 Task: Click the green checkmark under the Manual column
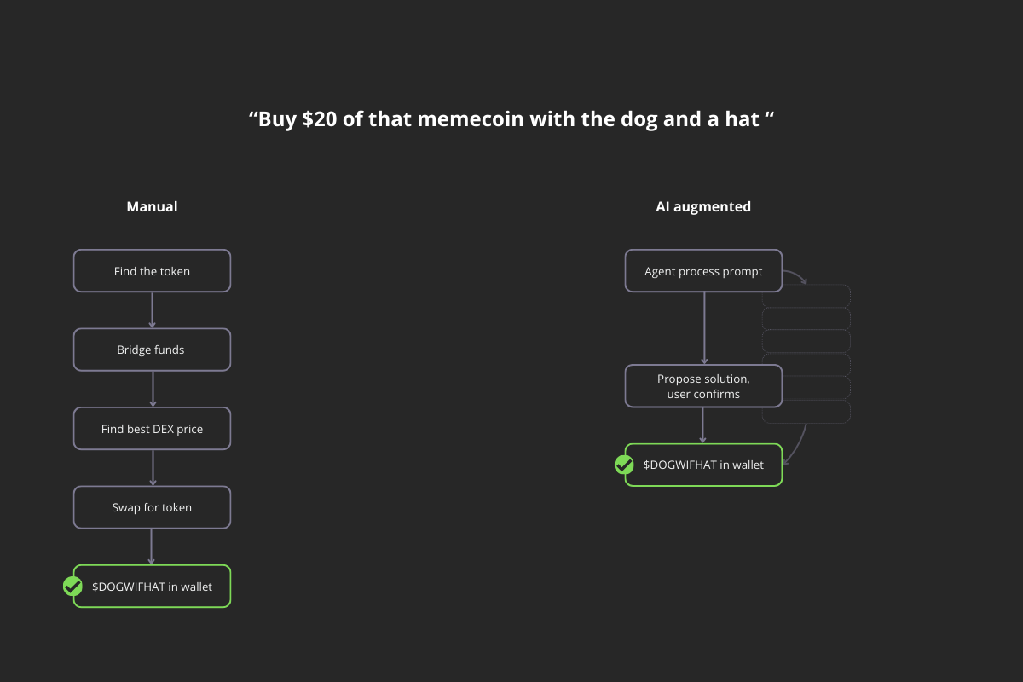click(73, 587)
